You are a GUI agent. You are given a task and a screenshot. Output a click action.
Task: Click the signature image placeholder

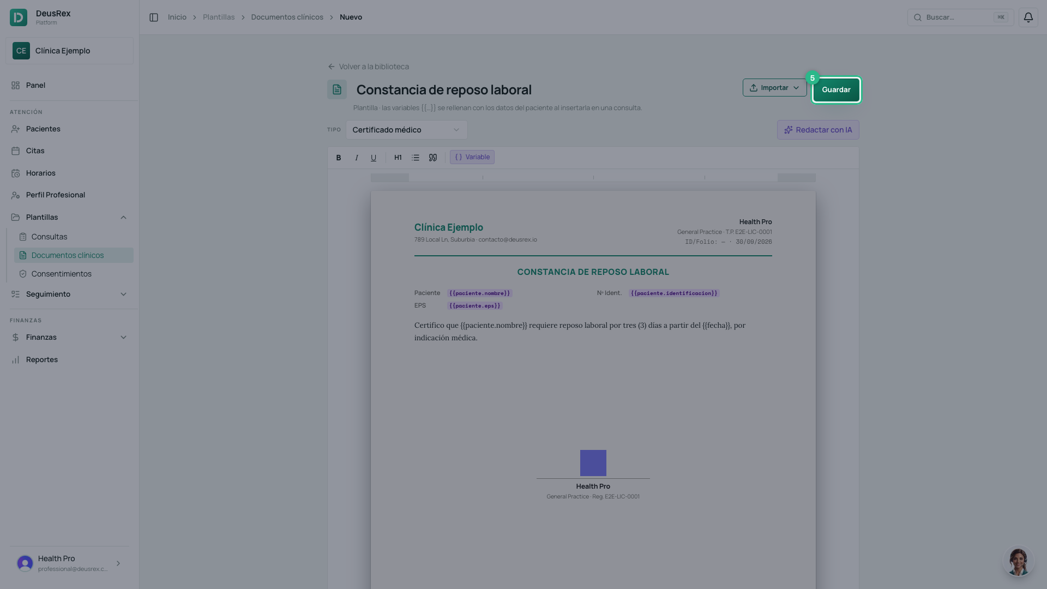[x=593, y=463]
